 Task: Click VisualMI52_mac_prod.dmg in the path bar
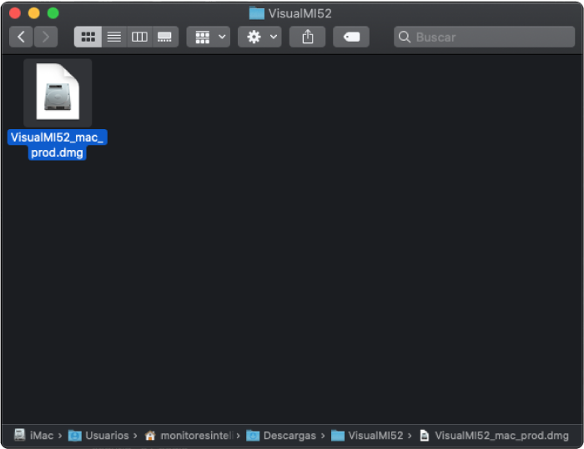[x=494, y=435]
